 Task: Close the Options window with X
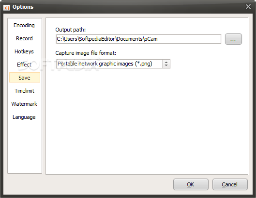pyautogui.click(x=248, y=6)
